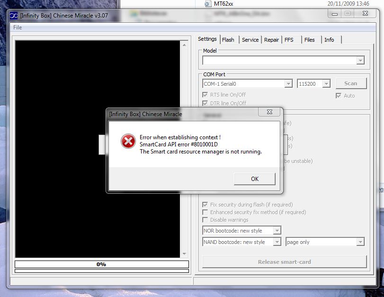Screen dimensions: 384x297
Task: Open NAND bootcode style dropdown
Action: 277,242
